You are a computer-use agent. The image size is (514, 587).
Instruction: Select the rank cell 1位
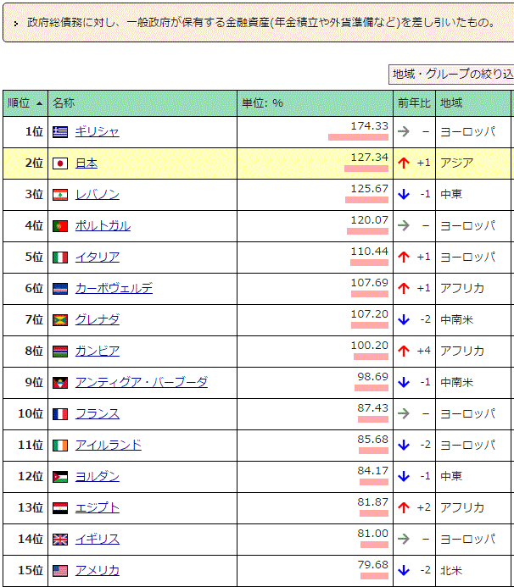[x=25, y=132]
